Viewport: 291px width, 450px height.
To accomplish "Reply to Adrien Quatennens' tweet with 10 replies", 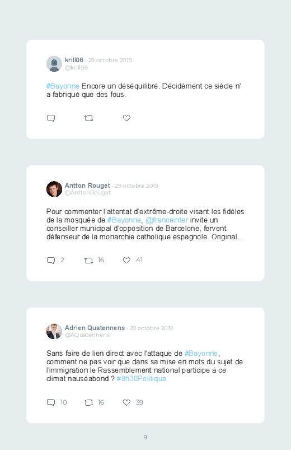I will tap(51, 402).
